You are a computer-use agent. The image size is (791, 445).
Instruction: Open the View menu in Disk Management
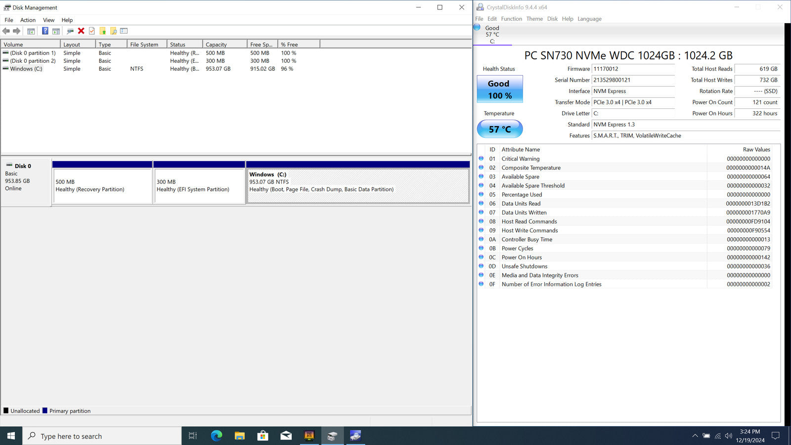(x=48, y=20)
